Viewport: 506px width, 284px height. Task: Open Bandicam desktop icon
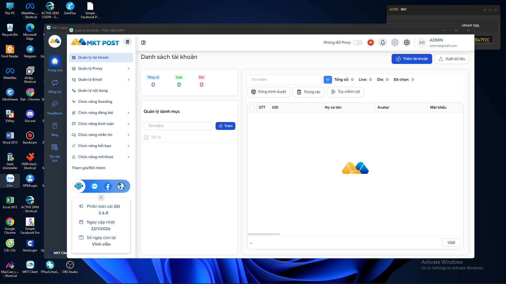(30, 138)
